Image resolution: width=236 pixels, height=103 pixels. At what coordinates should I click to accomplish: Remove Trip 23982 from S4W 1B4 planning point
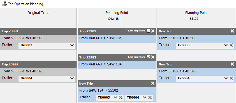[153, 57]
